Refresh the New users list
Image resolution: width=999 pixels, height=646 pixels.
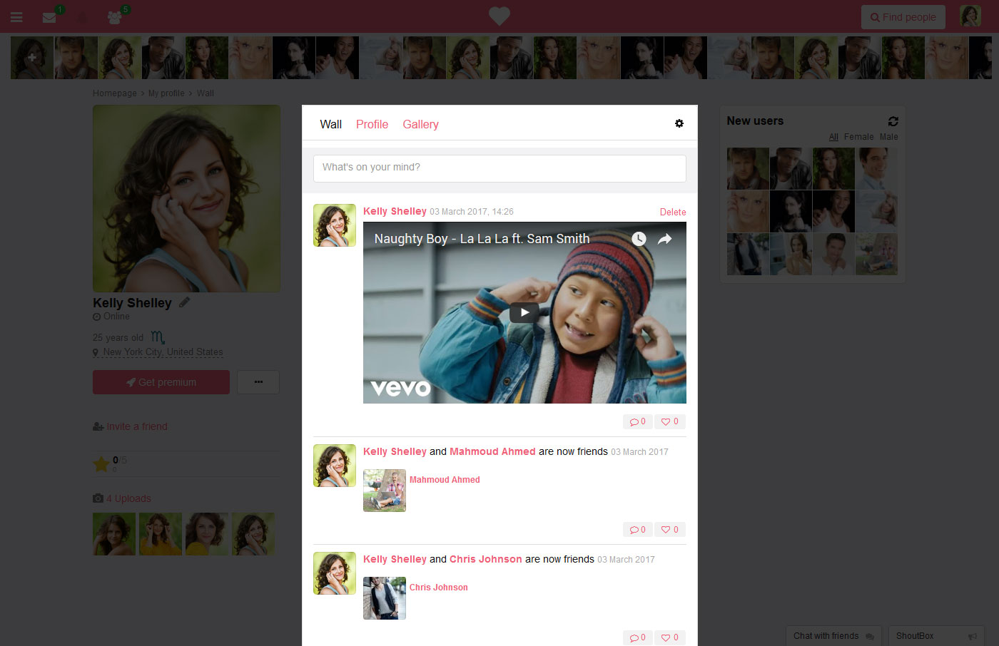coord(893,121)
